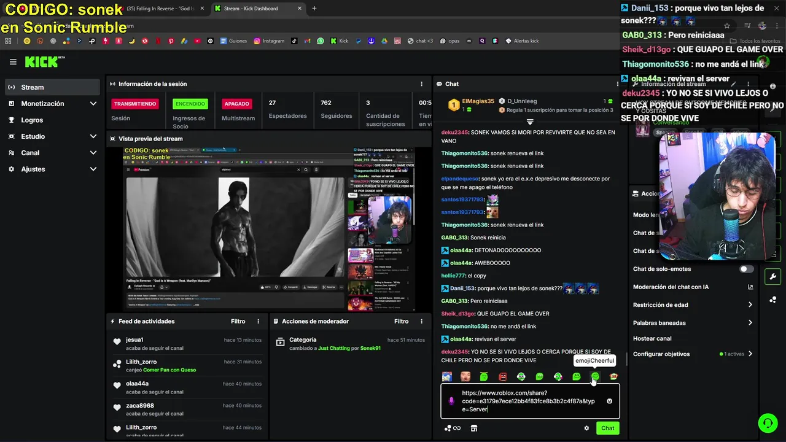This screenshot has width=786, height=442.
Task: Toggle Chat de solo-emotes switch
Action: pyautogui.click(x=746, y=269)
